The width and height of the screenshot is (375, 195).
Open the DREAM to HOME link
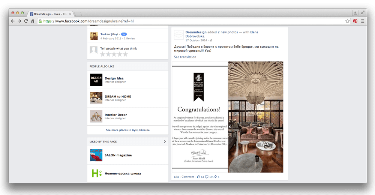(x=118, y=96)
